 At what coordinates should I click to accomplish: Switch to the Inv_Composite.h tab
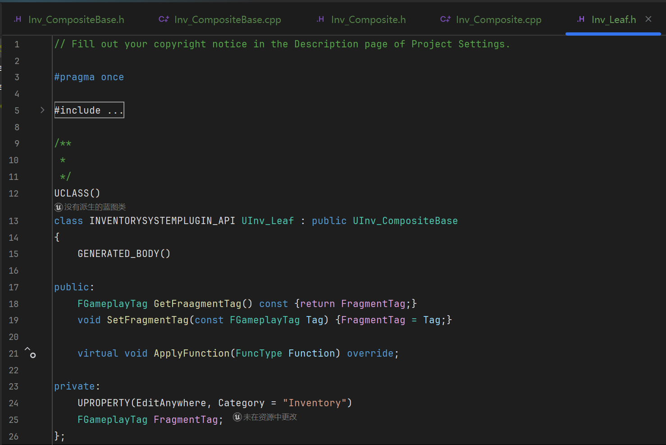tap(361, 19)
